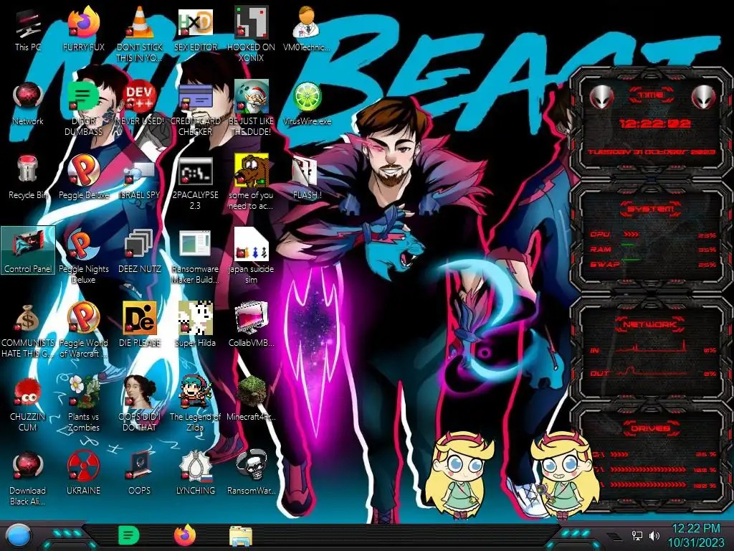Image resolution: width=734 pixels, height=551 pixels.
Task: Launch Peggle Nights Deluxe
Action: tap(83, 256)
